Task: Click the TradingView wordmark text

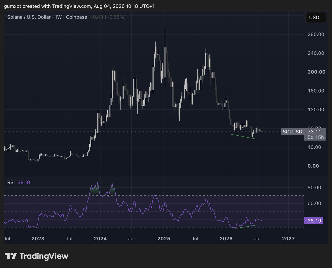Action: [44, 256]
